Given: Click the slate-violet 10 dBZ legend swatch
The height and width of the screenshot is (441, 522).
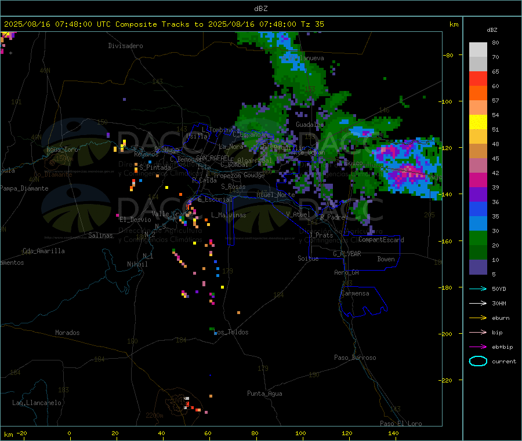Looking at the screenshot, I should point(478,267).
